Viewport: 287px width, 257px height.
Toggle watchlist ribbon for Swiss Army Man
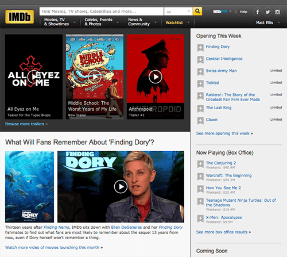click(200, 72)
